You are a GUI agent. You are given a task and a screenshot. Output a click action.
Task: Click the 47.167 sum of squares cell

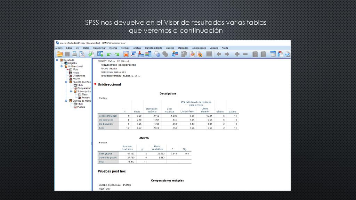coord(127,153)
